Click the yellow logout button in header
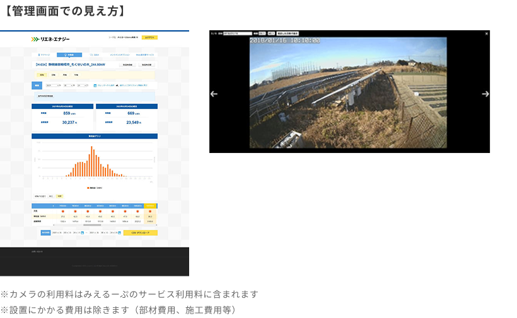The width and height of the screenshot is (517, 318). 149,38
